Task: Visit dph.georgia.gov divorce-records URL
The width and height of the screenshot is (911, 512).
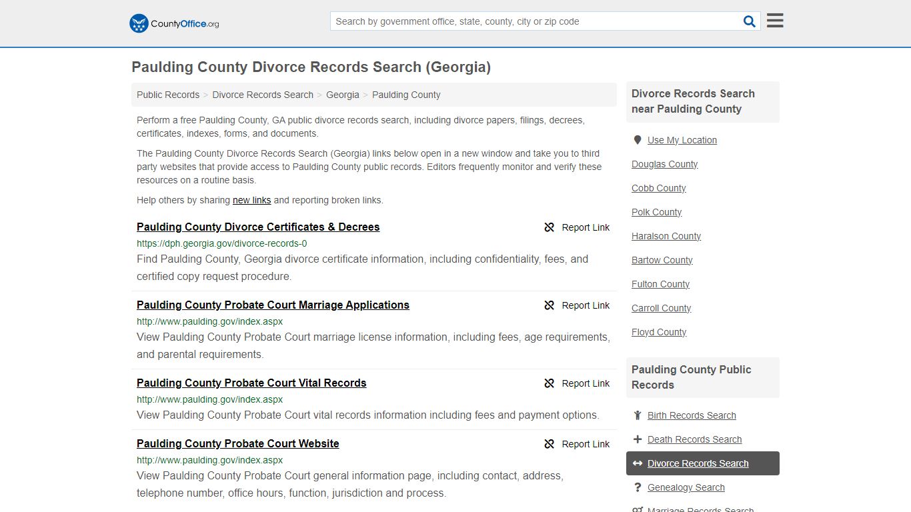Action: (222, 243)
